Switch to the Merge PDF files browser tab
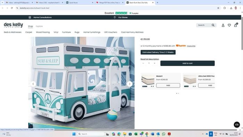The height and width of the screenshot is (137, 243). tap(110, 3)
